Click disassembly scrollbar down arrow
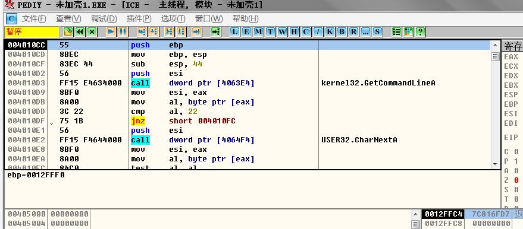Screen dimensions: 523x229 [x=495, y=164]
